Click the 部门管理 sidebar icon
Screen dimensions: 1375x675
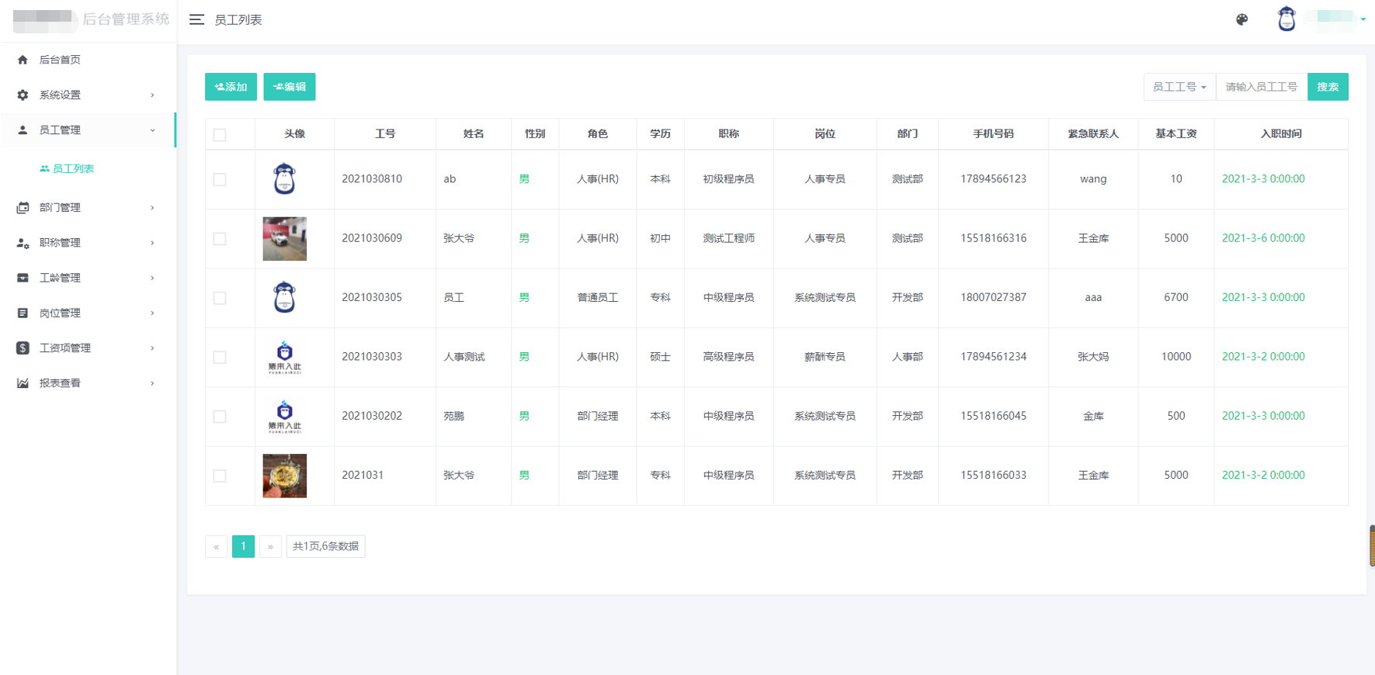coord(23,207)
